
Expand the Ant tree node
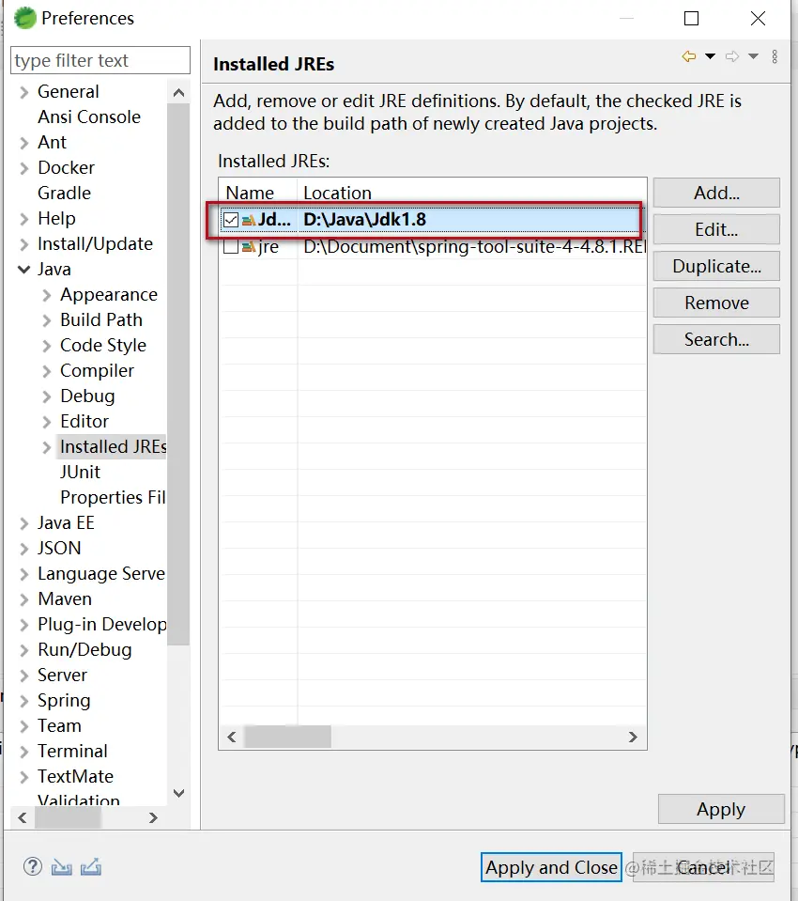(23, 143)
